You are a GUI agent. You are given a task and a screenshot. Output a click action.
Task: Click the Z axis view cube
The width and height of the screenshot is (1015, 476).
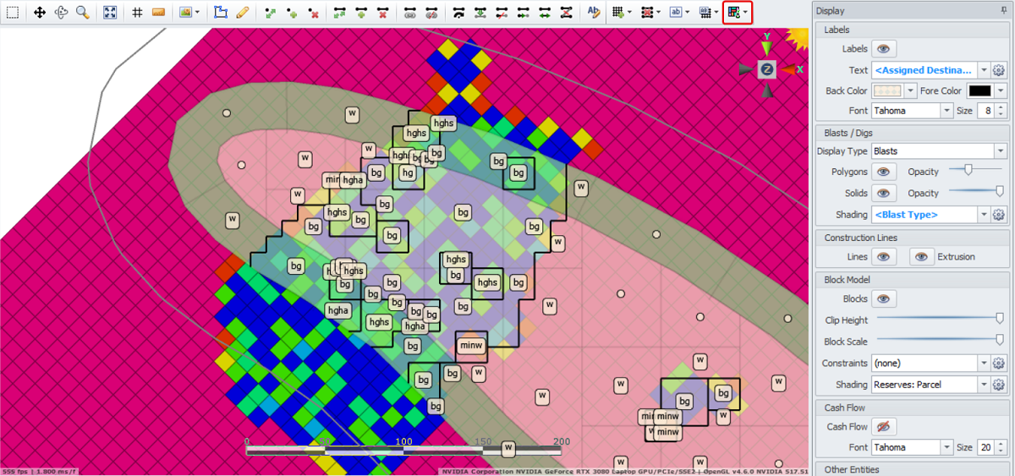click(766, 69)
